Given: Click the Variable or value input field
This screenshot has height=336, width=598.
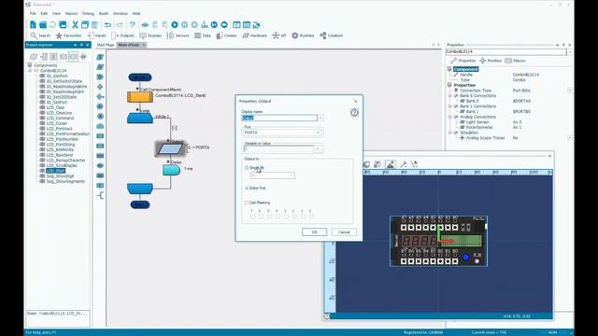Looking at the screenshot, I should coord(278,149).
